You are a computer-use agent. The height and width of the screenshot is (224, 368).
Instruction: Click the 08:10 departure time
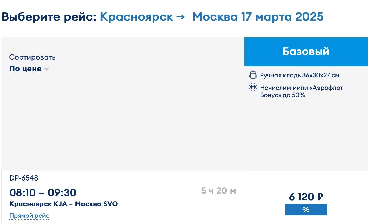22,193
